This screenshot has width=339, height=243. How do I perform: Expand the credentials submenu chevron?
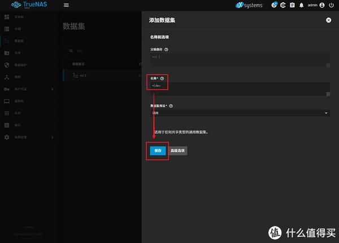point(52,89)
